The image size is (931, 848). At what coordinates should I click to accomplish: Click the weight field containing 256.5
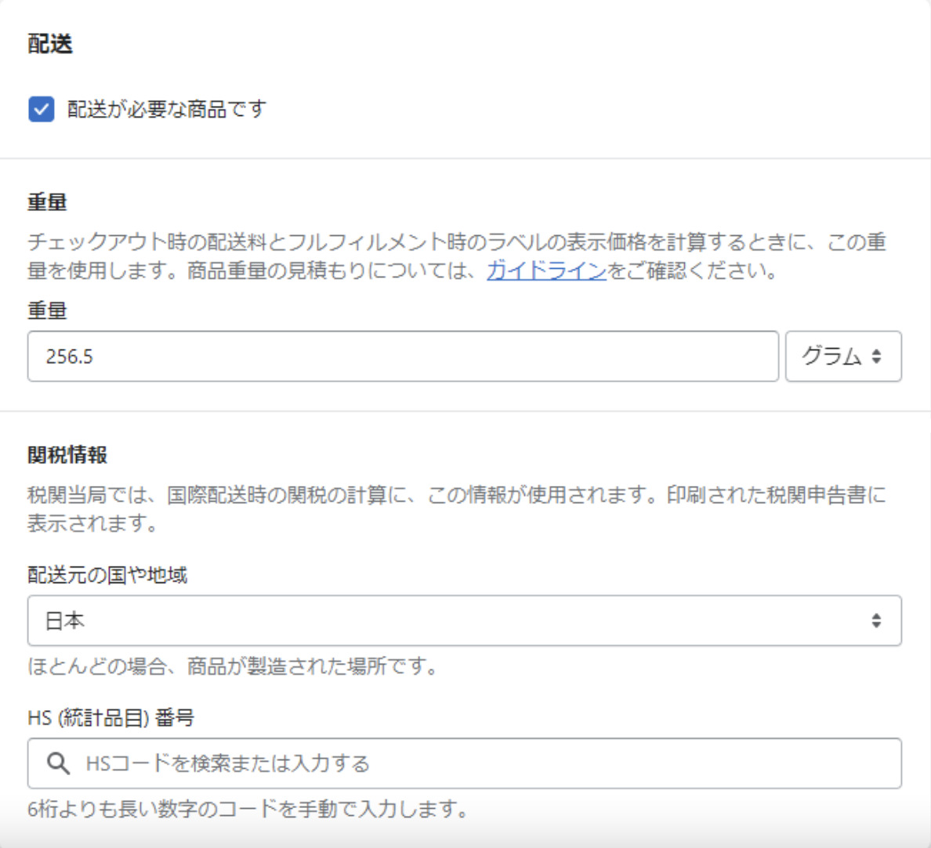pyautogui.click(x=402, y=357)
